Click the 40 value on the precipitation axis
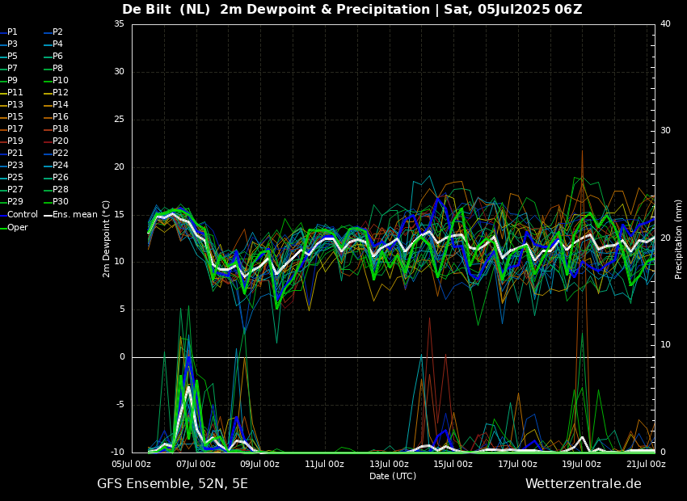The image size is (687, 501). [x=665, y=24]
